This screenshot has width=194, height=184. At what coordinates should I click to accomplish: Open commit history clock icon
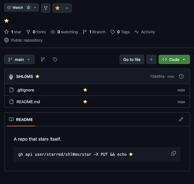click(181, 76)
